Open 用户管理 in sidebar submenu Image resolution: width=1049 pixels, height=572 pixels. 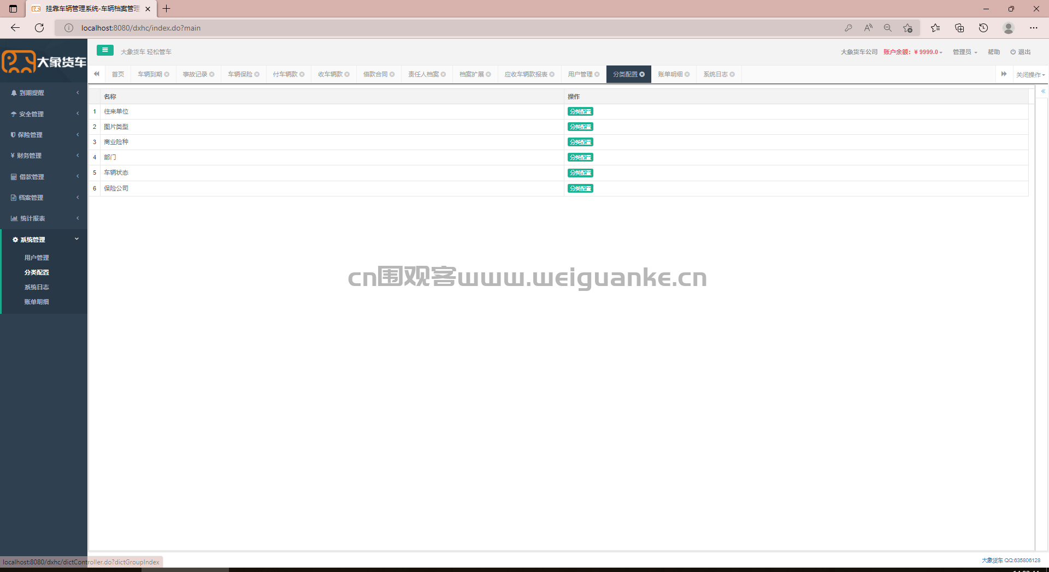click(37, 258)
